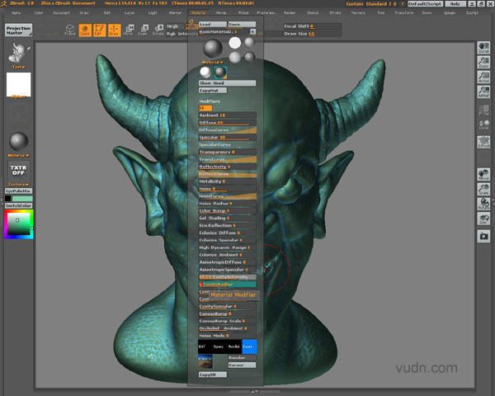Expand the ReflectCurve editor
The width and height of the screenshot is (495, 396).
click(x=228, y=174)
